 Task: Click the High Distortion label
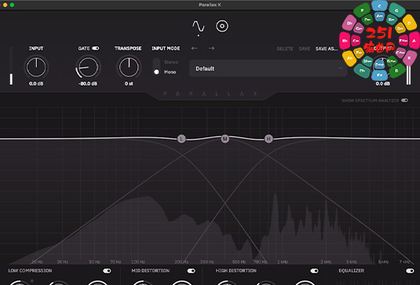(236, 271)
